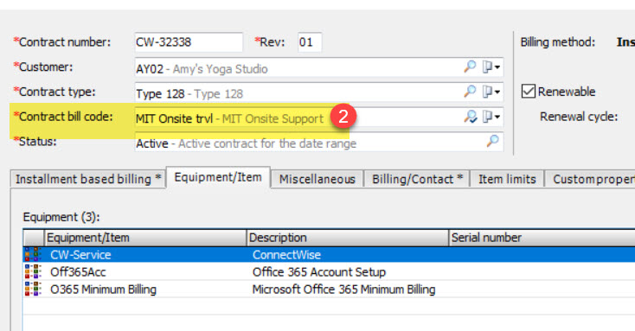Open Customer lookup magnifier icon
The height and width of the screenshot is (331, 635).
470,67
